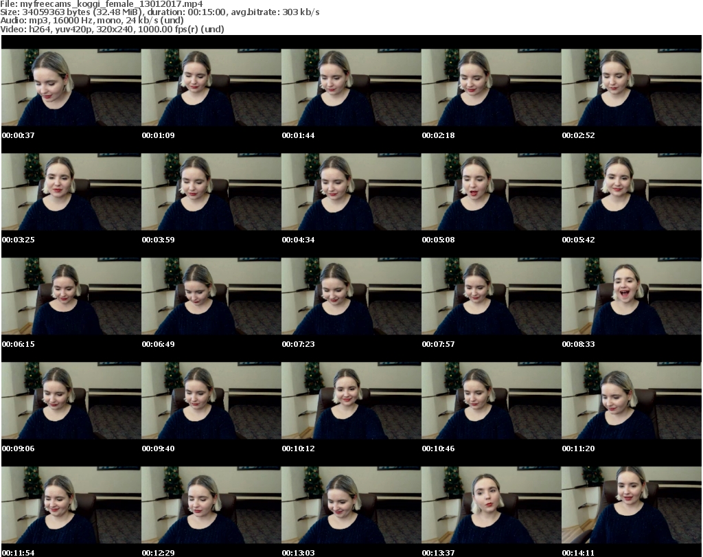Click the File name line in header
This screenshot has height=557, width=703.
pyautogui.click(x=102, y=4)
